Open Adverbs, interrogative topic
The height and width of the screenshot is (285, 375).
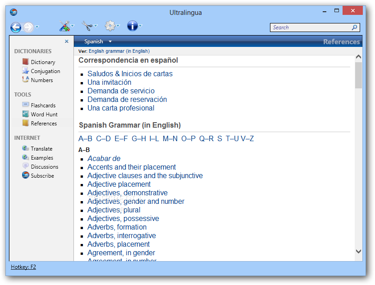[x=122, y=236]
